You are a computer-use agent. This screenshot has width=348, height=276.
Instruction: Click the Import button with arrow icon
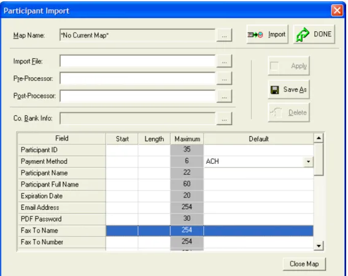pos(267,34)
